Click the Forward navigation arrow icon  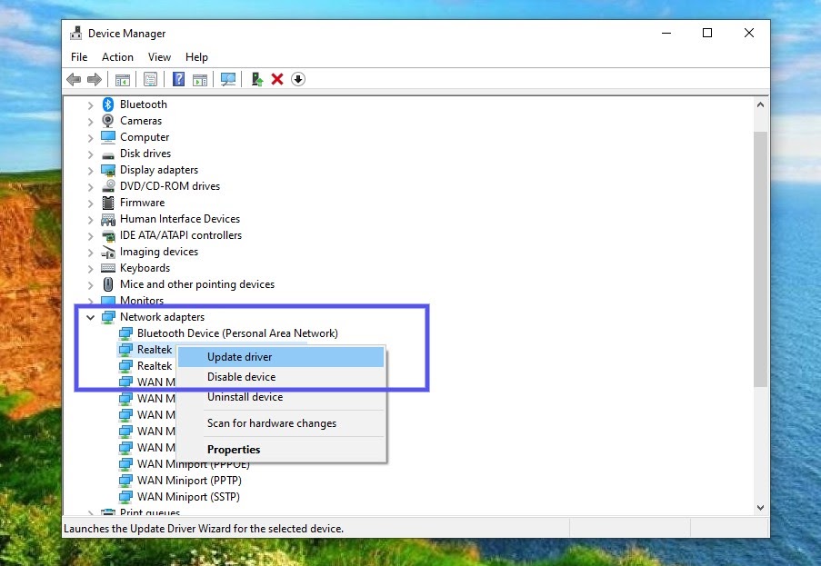click(x=95, y=79)
